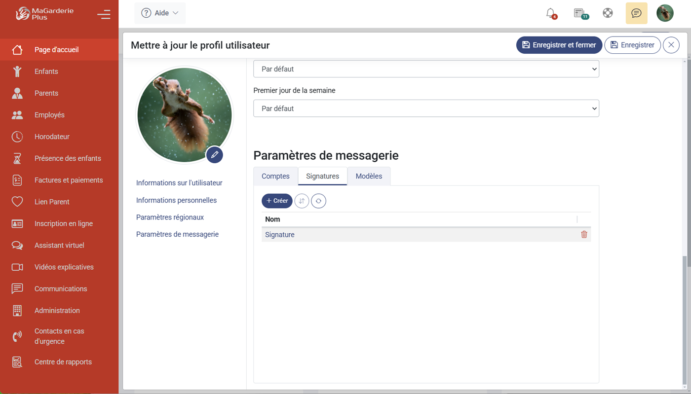691x394 pixels.
Task: Click the squirrel profile picture
Action: click(184, 115)
